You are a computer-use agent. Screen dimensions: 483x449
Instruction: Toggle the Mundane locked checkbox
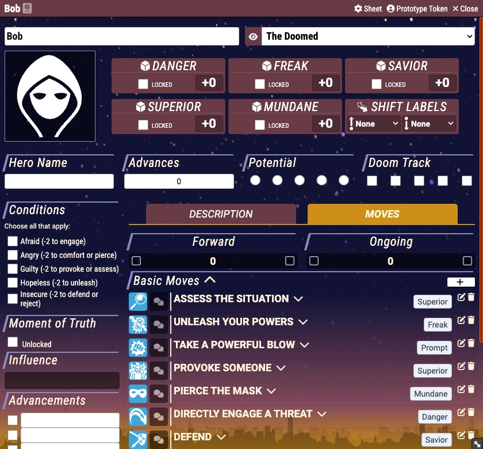pos(260,125)
